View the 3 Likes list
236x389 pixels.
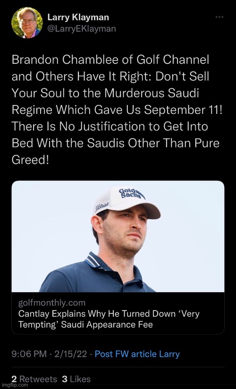tap(76, 379)
